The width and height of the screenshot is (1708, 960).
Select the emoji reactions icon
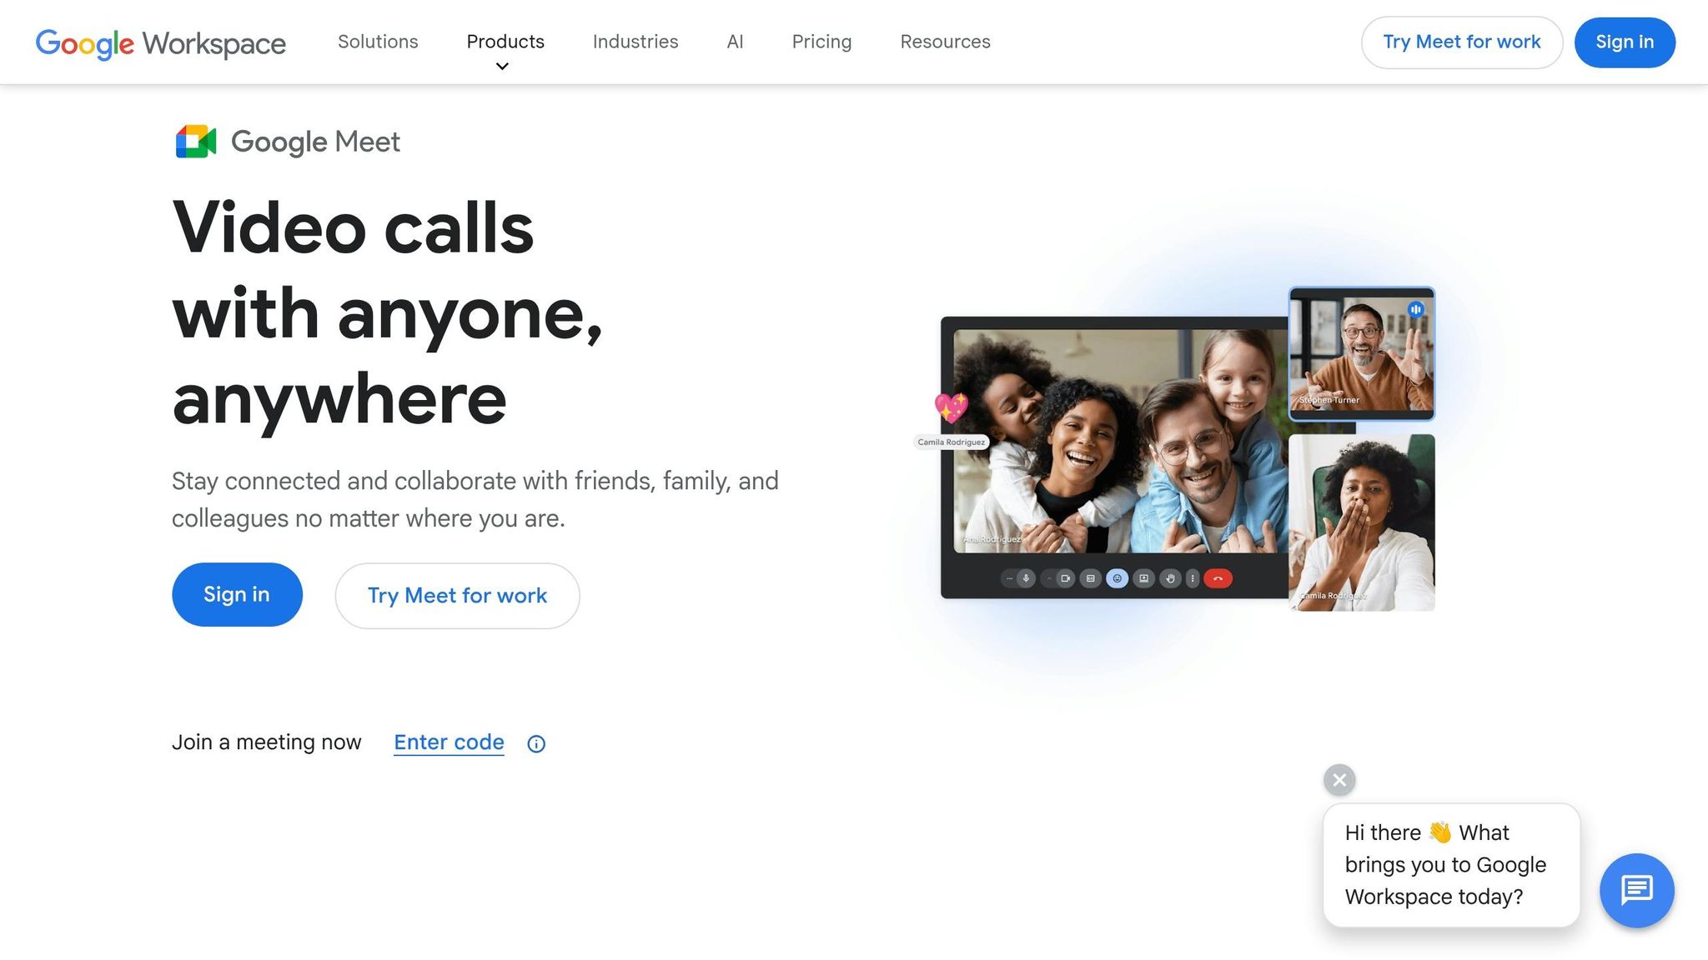1118,578
